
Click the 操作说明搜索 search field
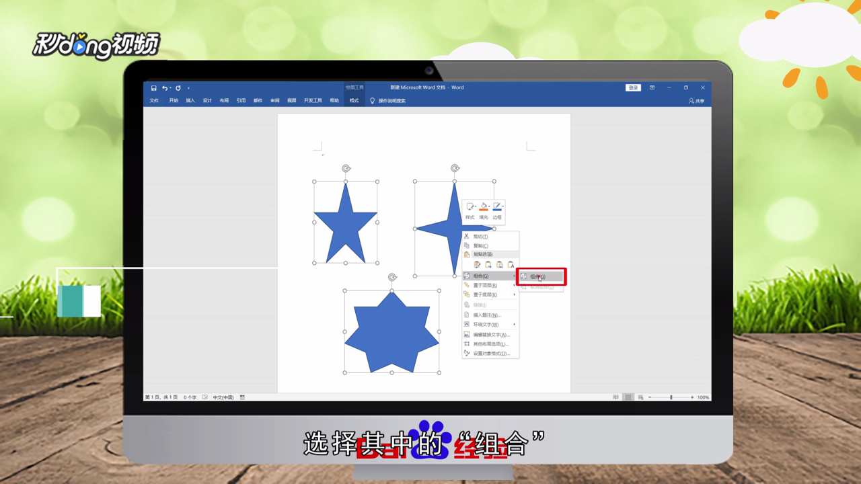392,101
